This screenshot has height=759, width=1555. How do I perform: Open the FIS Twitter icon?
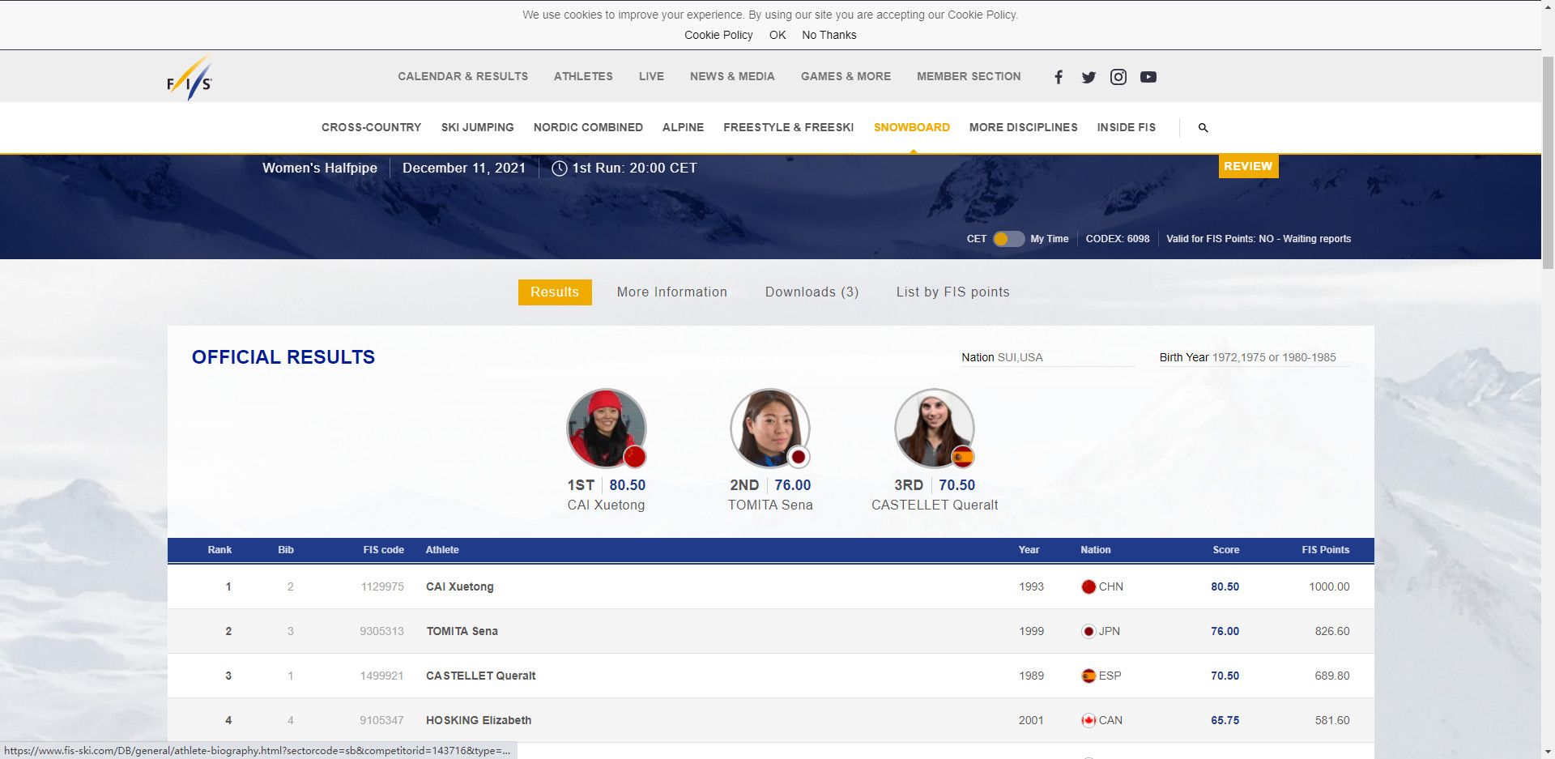click(1088, 77)
